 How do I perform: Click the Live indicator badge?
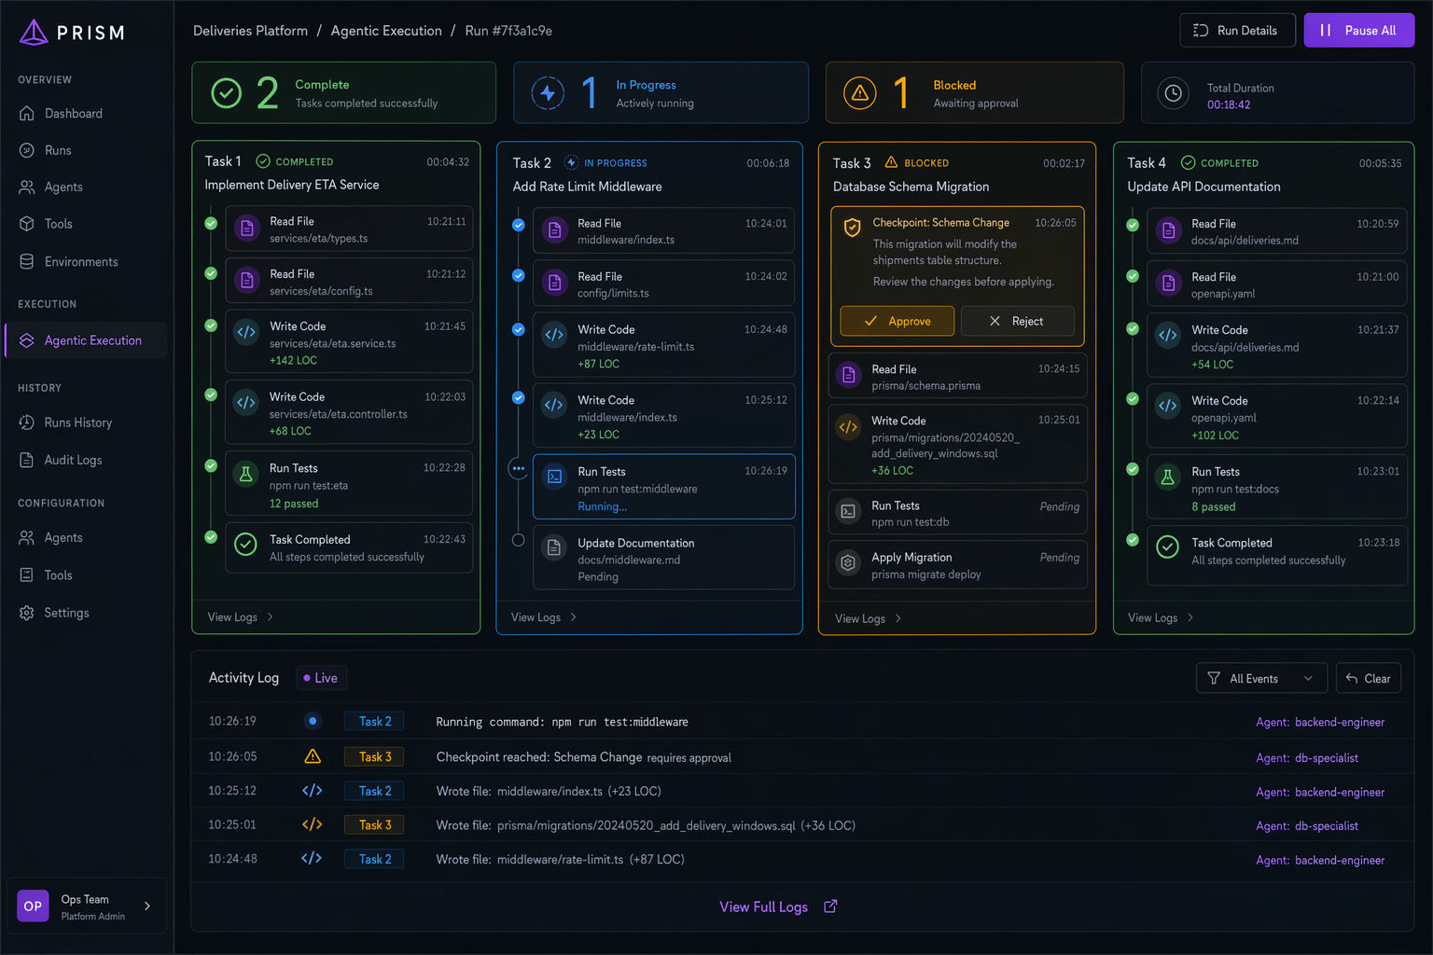point(321,678)
